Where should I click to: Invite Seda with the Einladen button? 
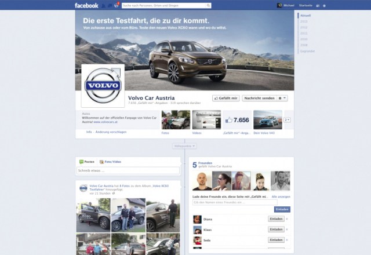tap(276, 240)
